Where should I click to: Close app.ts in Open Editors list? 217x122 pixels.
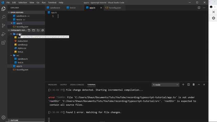tap(12, 23)
